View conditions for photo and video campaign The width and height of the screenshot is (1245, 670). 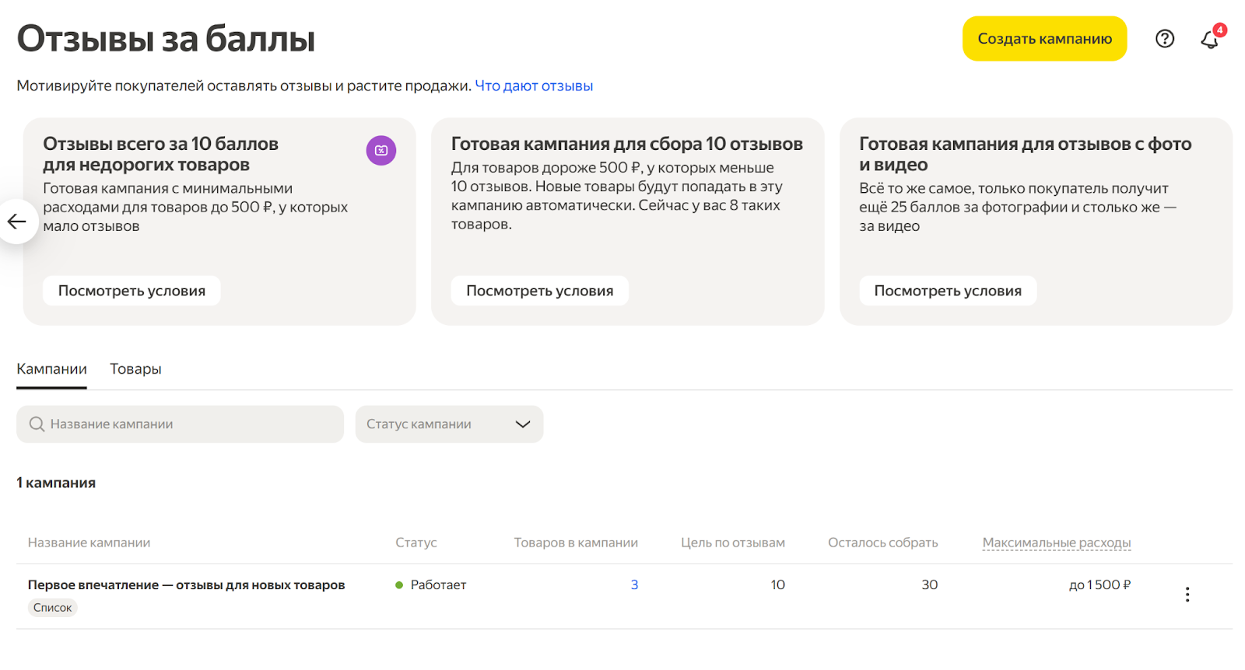click(947, 291)
